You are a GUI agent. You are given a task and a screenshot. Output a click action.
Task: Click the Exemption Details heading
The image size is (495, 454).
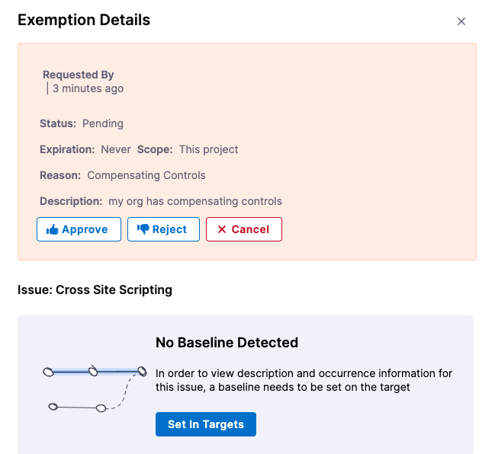(84, 21)
